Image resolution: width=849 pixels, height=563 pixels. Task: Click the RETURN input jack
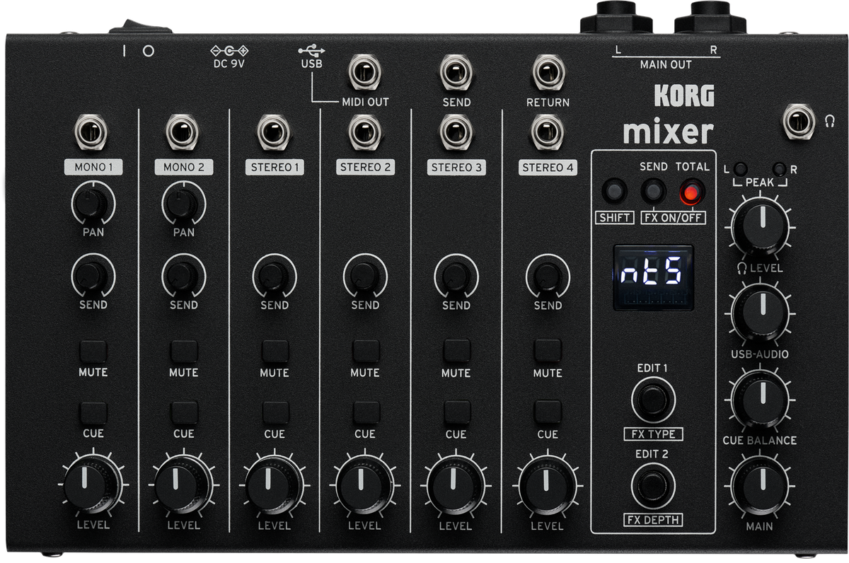click(x=548, y=72)
